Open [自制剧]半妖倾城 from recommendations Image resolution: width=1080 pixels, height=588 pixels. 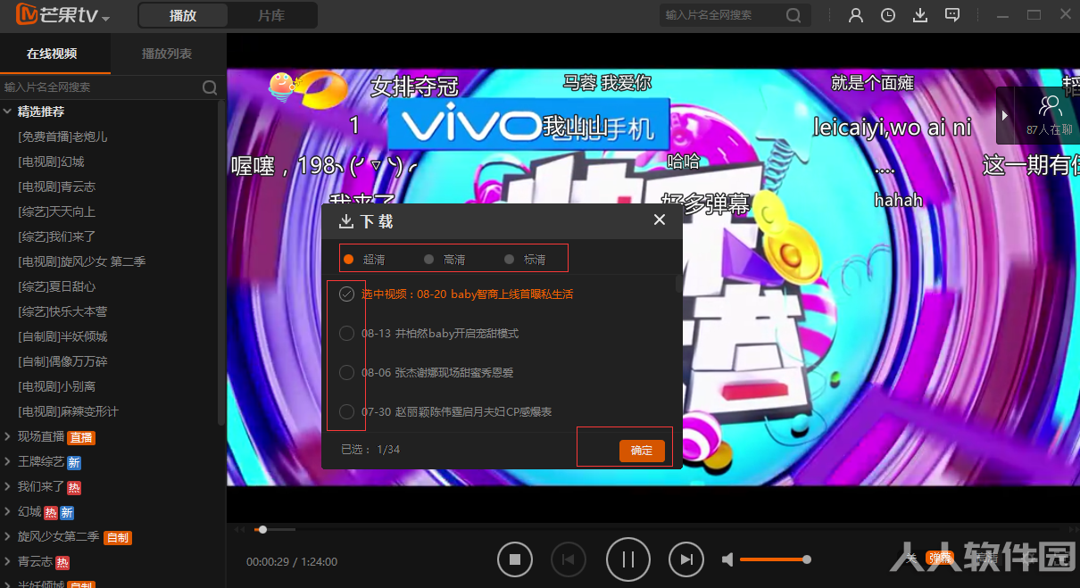[x=62, y=336]
